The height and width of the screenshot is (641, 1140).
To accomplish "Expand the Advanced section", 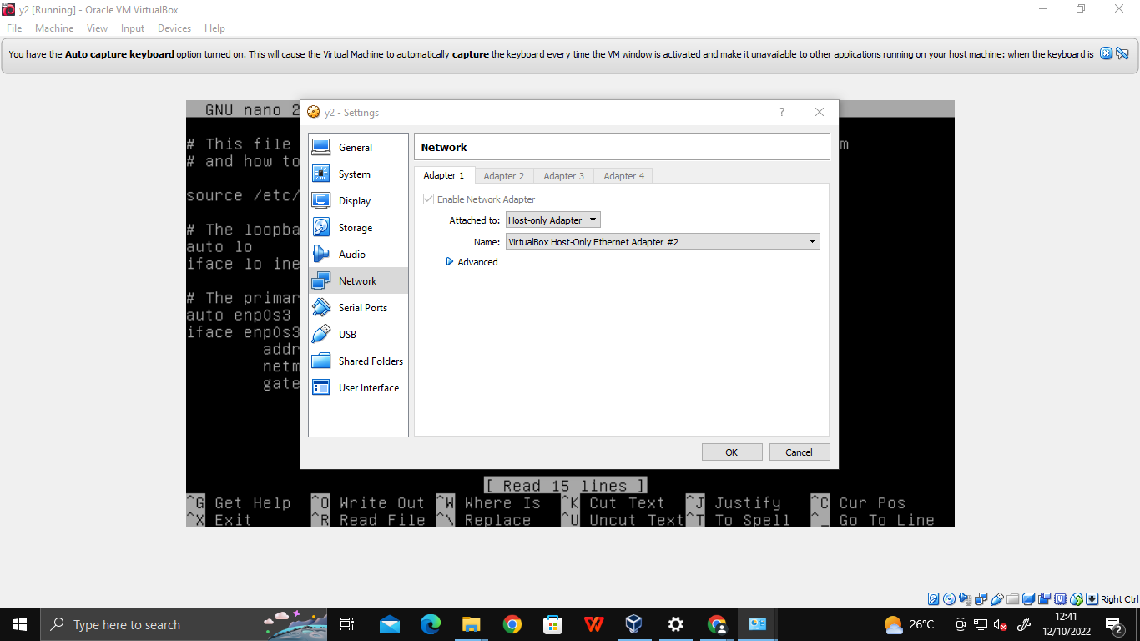I will tap(472, 262).
